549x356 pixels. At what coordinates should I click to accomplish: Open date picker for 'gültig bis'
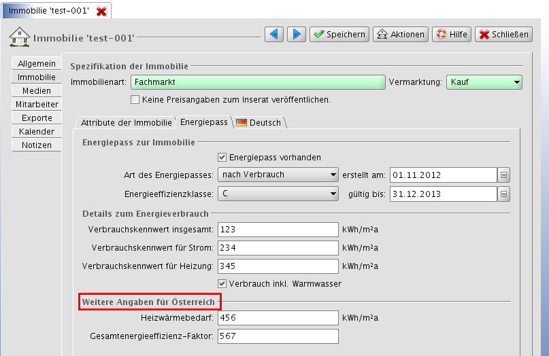tap(503, 194)
